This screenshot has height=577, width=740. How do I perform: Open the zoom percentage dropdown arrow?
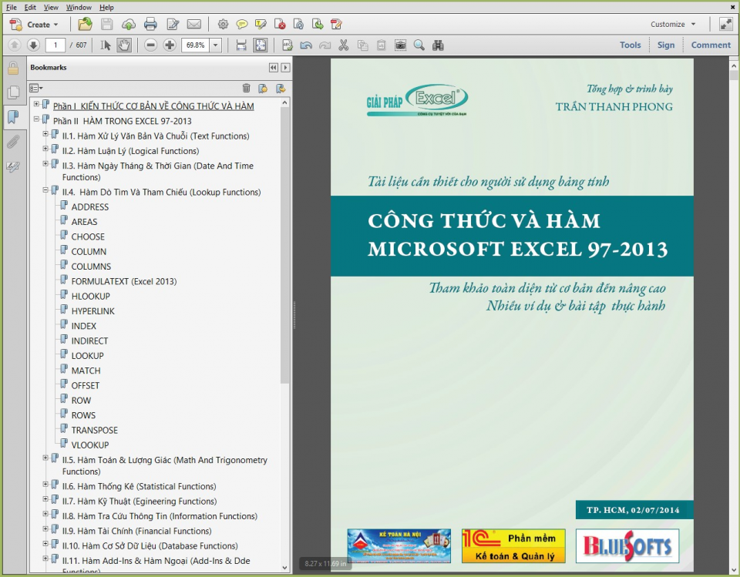[216, 45]
